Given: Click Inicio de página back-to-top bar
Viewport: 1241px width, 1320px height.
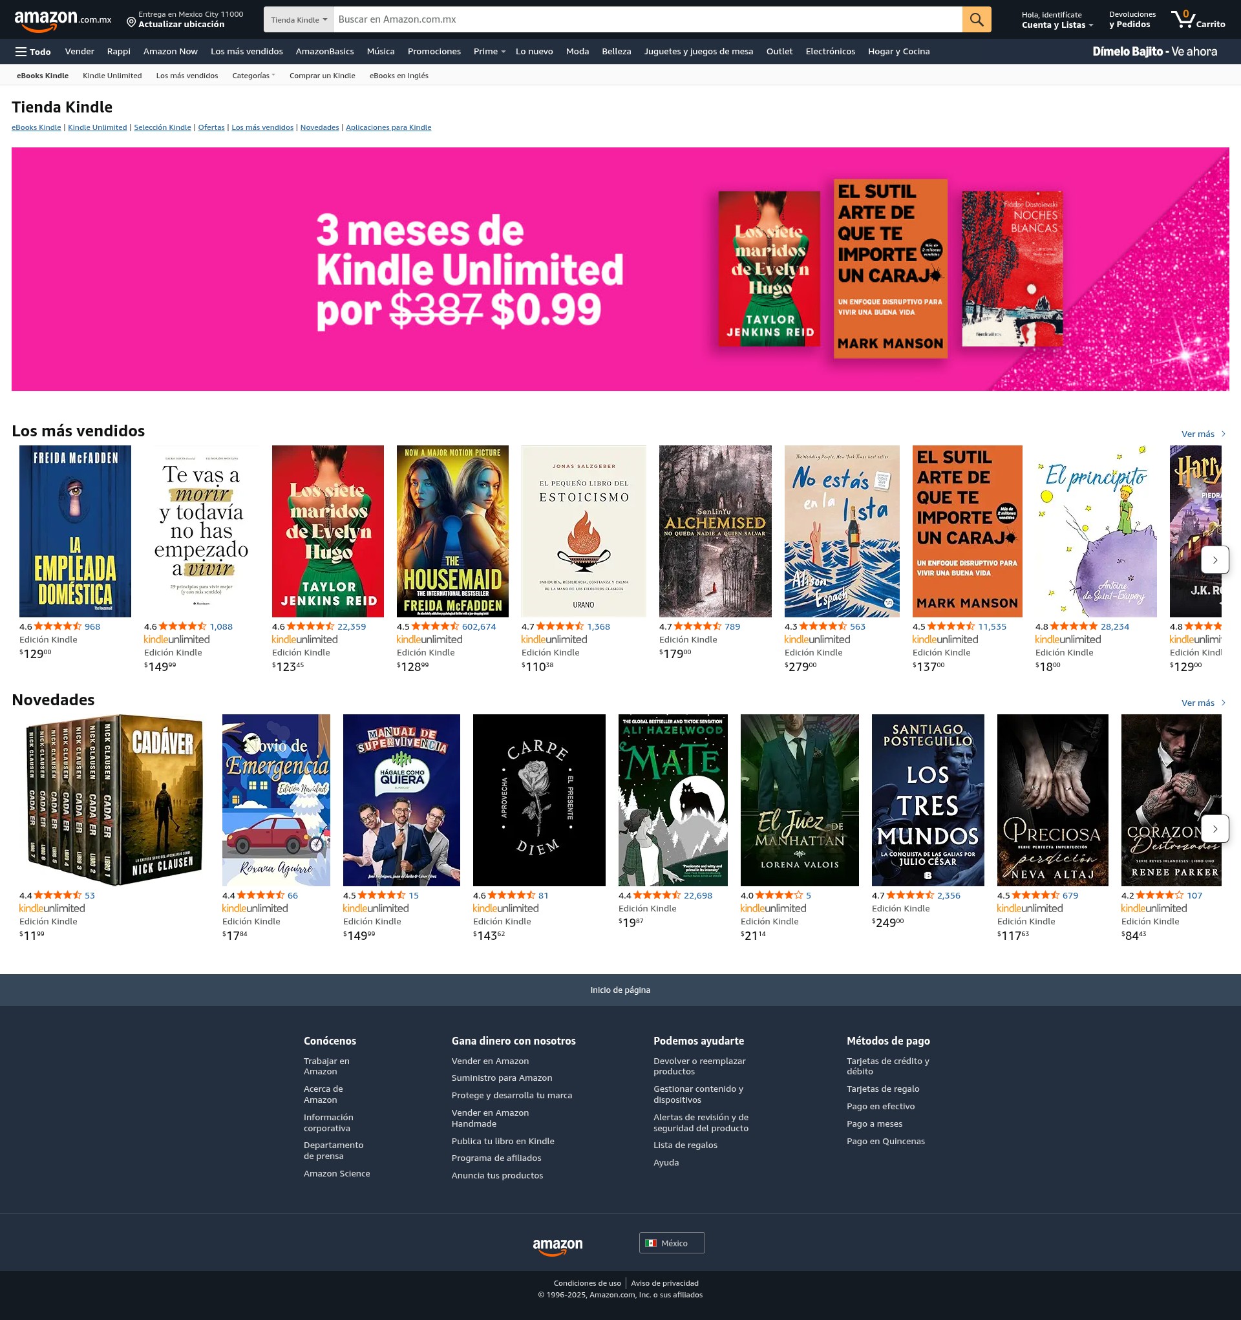Looking at the screenshot, I should click(620, 990).
